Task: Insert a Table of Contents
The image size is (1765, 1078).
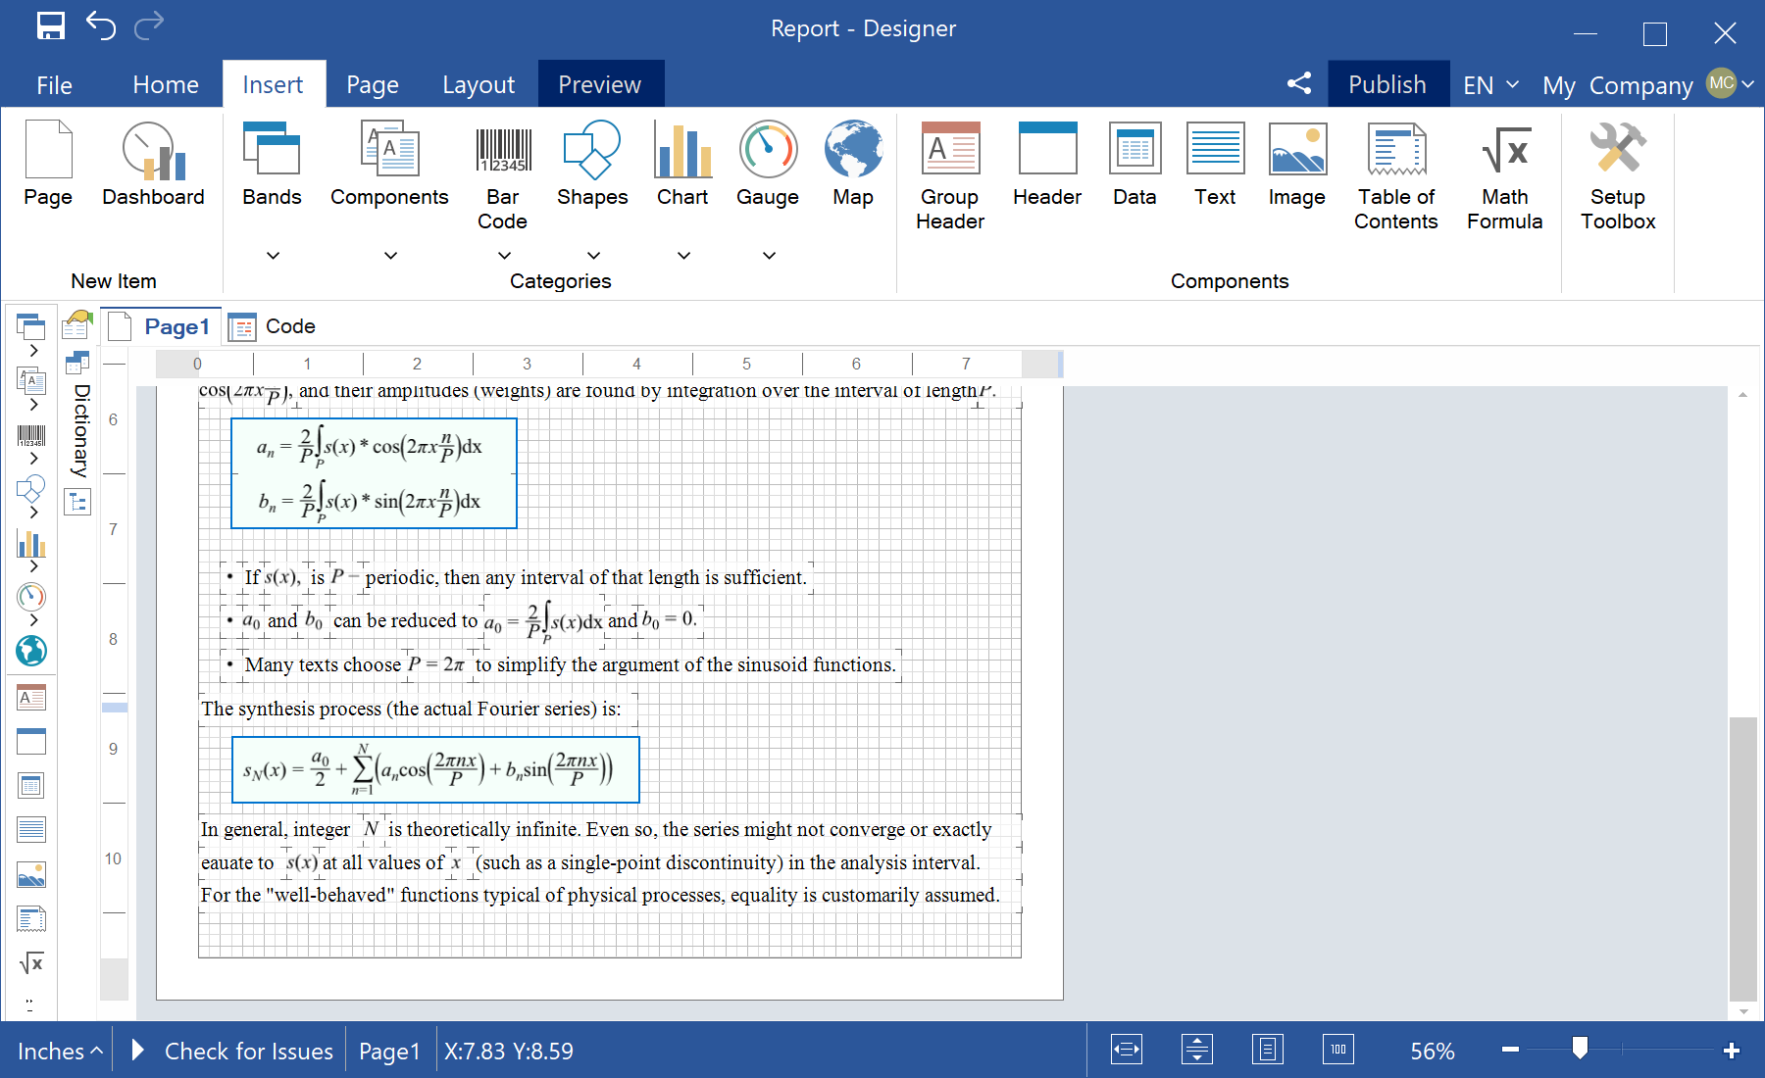Action: [x=1396, y=176]
